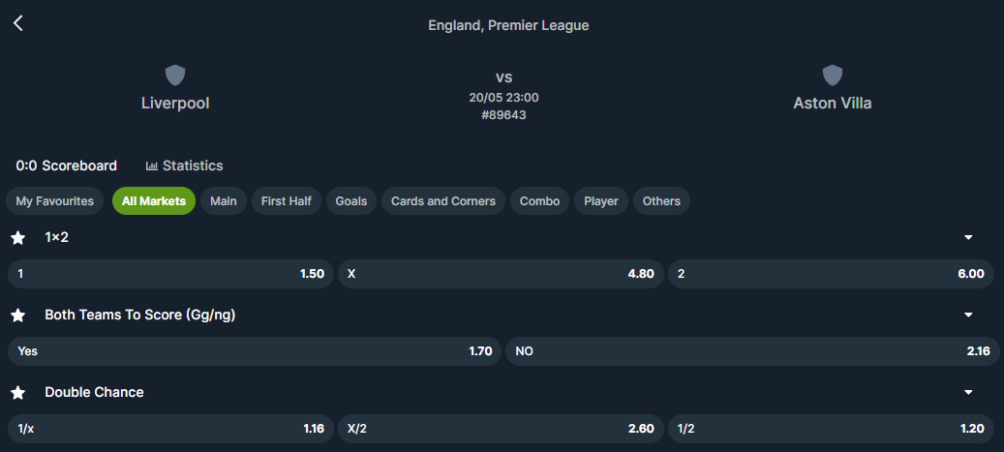1004x452 pixels.
Task: Open the Cards and Corners tab
Action: 442,201
